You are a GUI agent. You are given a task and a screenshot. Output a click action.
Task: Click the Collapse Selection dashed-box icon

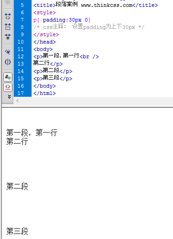click(x=8, y=27)
